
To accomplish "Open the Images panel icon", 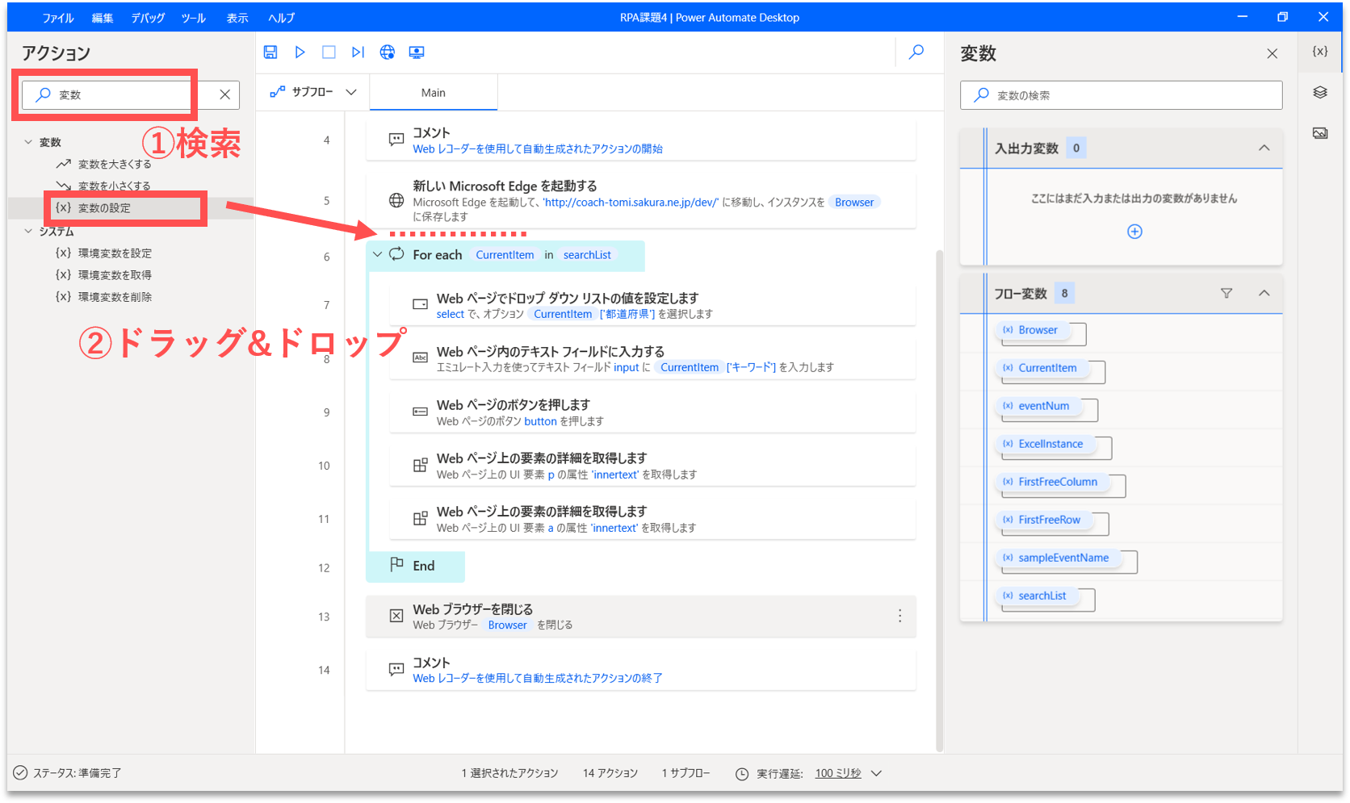I will (x=1320, y=133).
